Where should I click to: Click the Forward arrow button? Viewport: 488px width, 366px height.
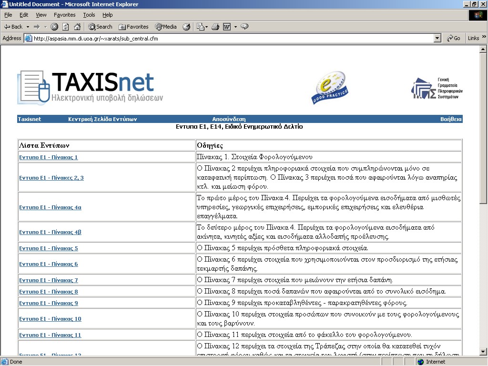tap(37, 27)
